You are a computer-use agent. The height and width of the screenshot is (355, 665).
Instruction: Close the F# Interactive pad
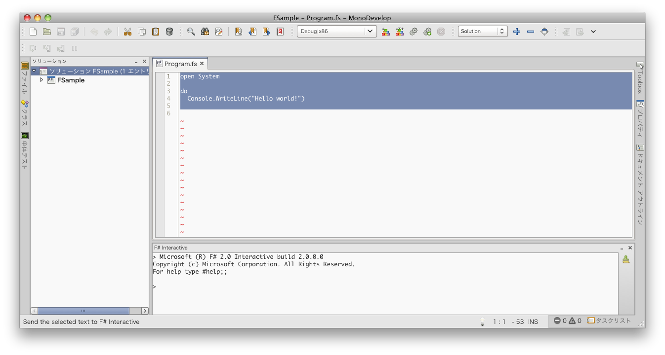(630, 248)
